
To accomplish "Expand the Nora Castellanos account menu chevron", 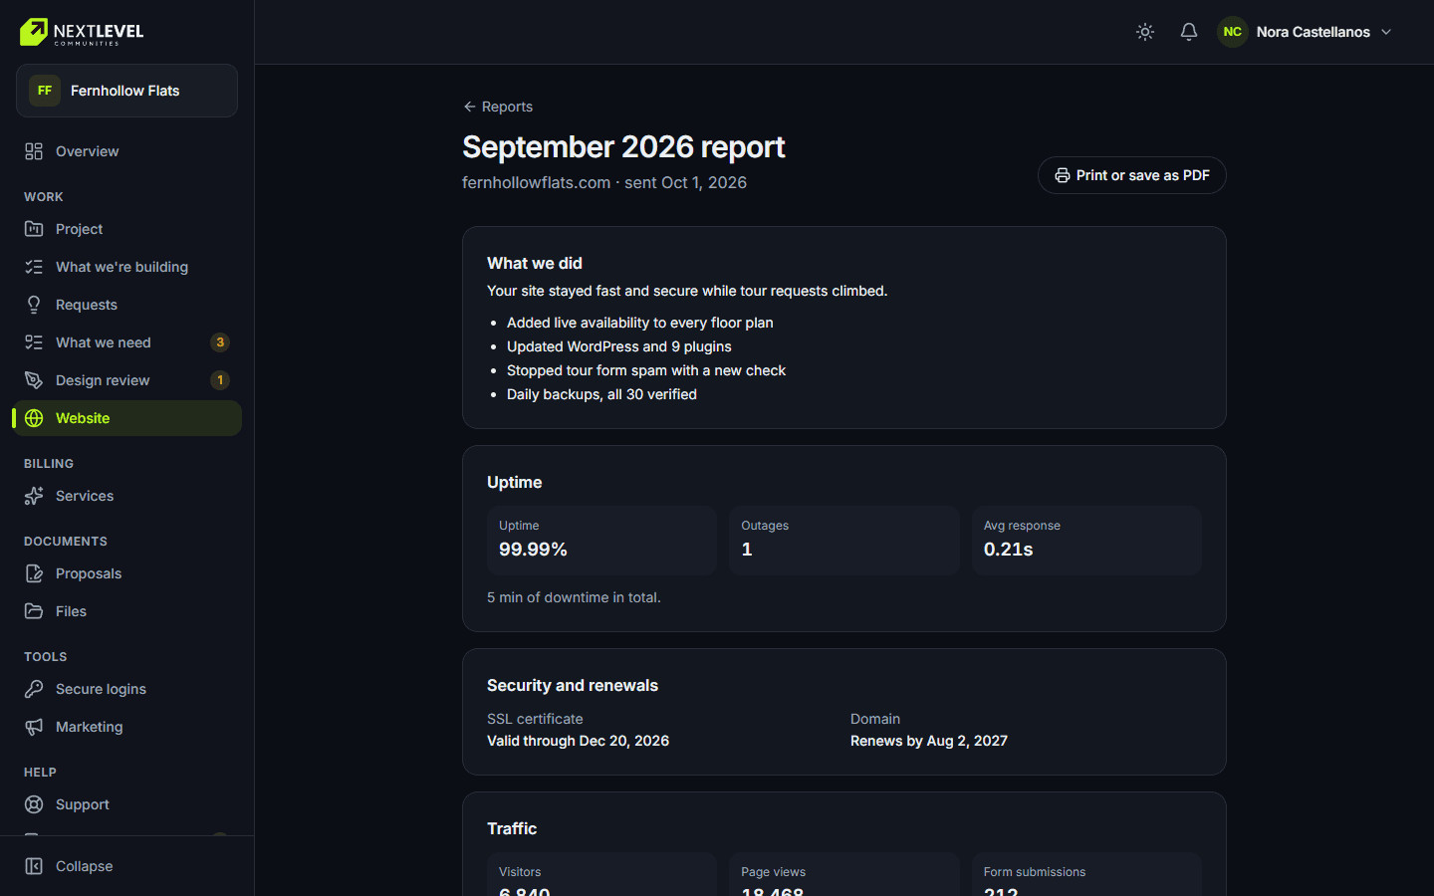I will click(1386, 32).
